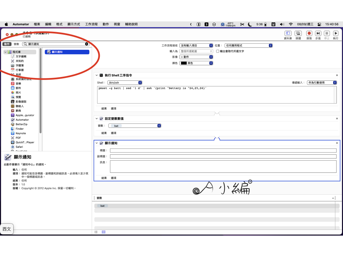Open the bat variable dropdown
The image size is (343, 257).
(x=135, y=126)
